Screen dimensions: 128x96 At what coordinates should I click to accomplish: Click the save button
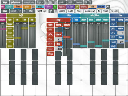(x=5, y=11)
